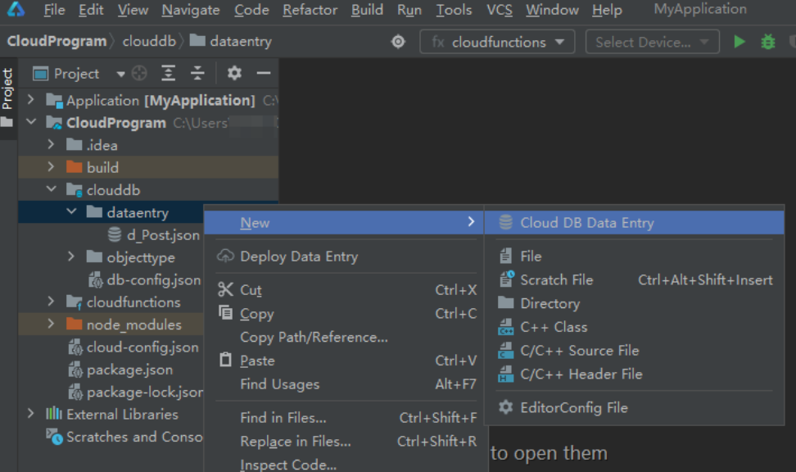Click the Project tool window side tab
This screenshot has height=472, width=796.
(7, 89)
